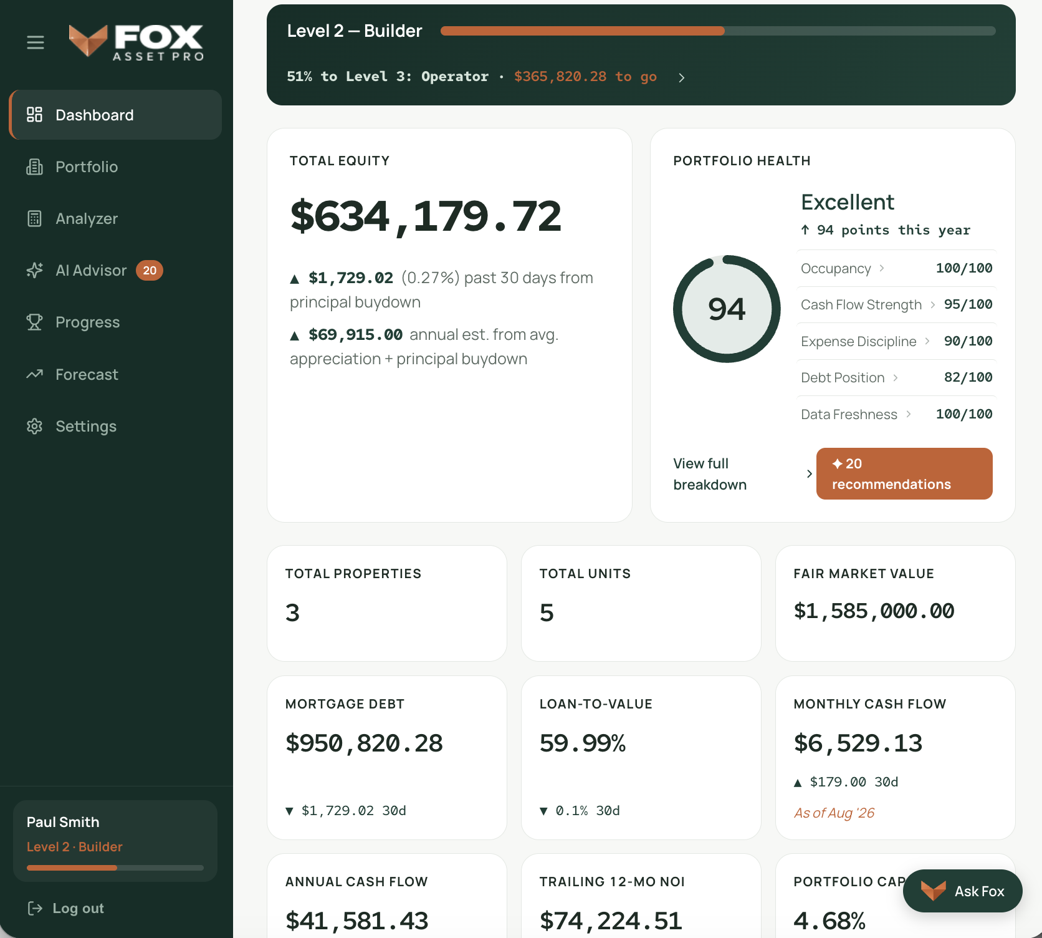Open the Paul Smith profile card
The width and height of the screenshot is (1042, 938).
115,840
